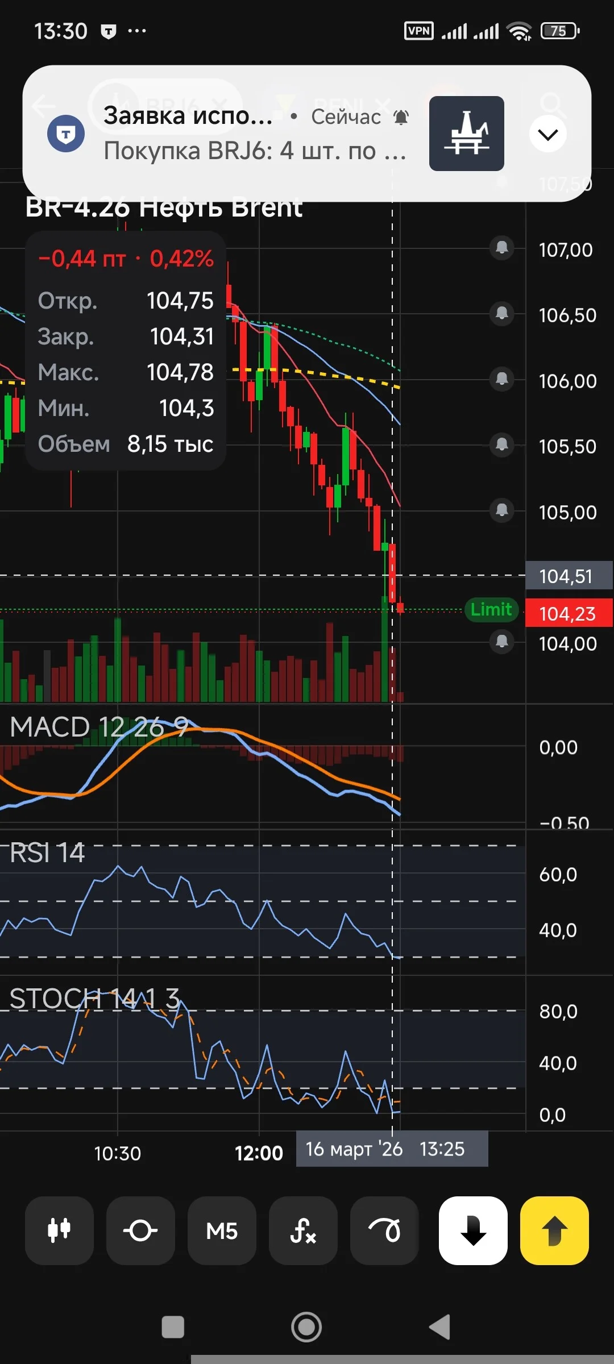
Task: Tap Android back triangle button
Action: (439, 1327)
